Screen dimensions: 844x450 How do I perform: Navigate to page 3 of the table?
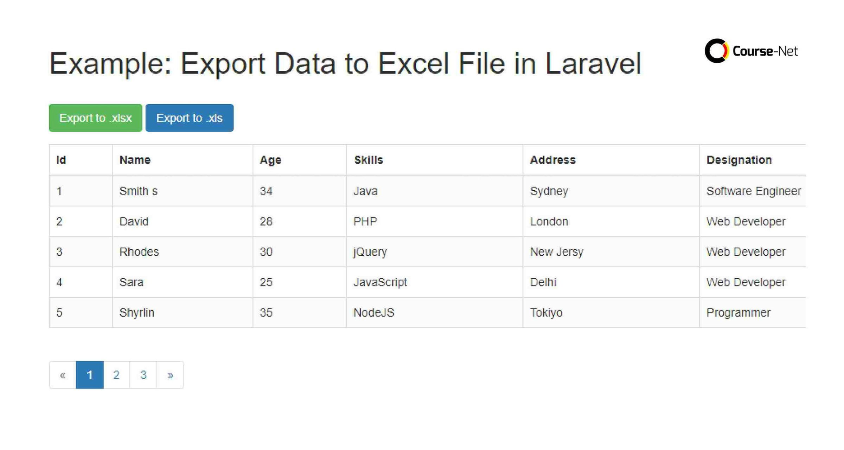tap(143, 375)
